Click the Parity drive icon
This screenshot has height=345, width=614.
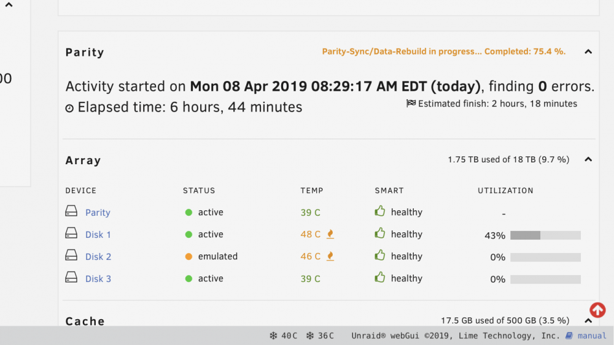71,211
